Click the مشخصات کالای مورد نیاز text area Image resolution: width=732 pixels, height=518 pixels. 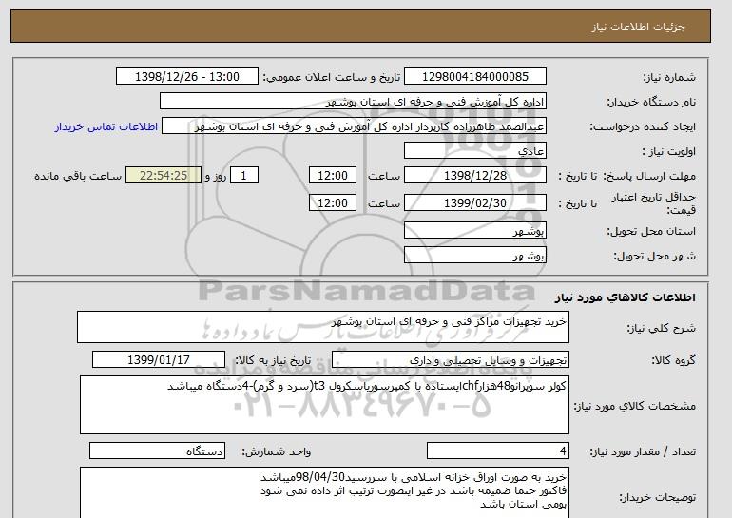324,405
